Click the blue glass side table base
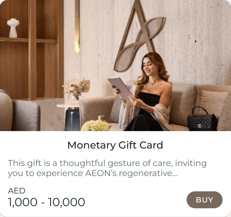 coord(72,120)
